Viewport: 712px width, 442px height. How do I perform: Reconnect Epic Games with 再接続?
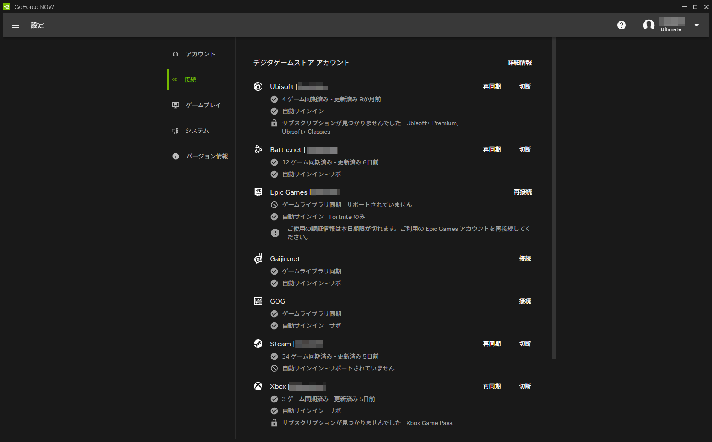pyautogui.click(x=523, y=192)
